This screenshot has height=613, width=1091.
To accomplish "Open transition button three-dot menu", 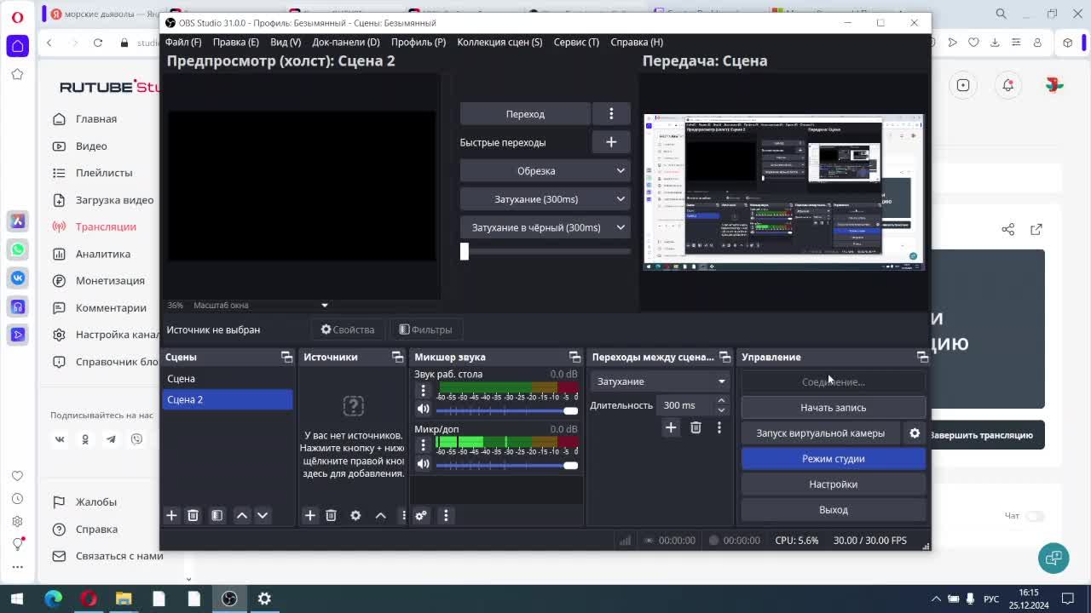I will click(611, 114).
